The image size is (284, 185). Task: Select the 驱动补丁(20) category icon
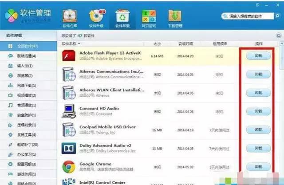[11, 145]
